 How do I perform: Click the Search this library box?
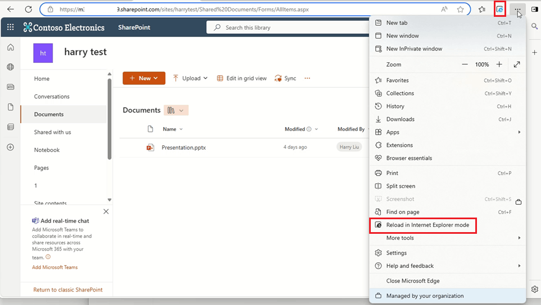point(288,27)
